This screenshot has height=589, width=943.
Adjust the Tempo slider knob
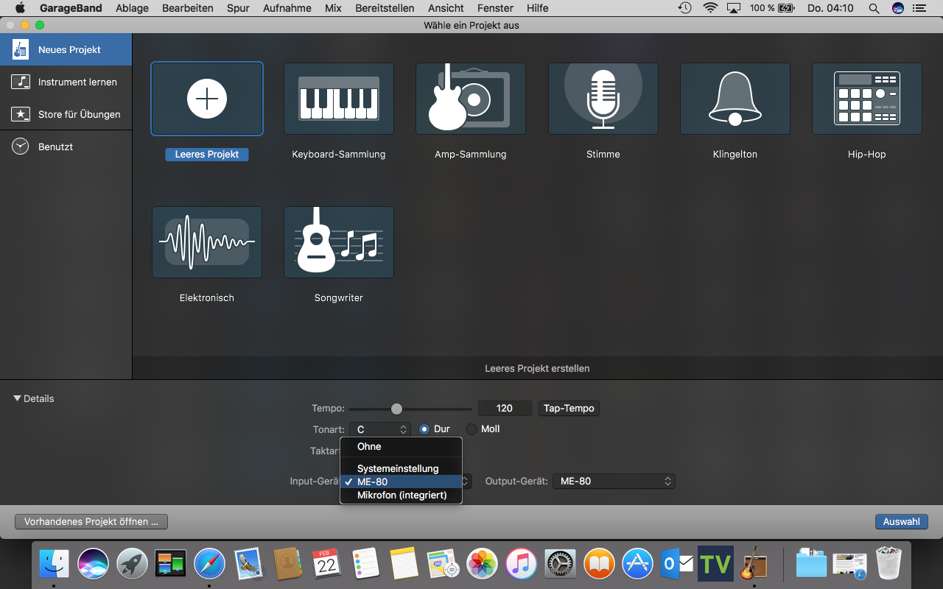tap(396, 409)
